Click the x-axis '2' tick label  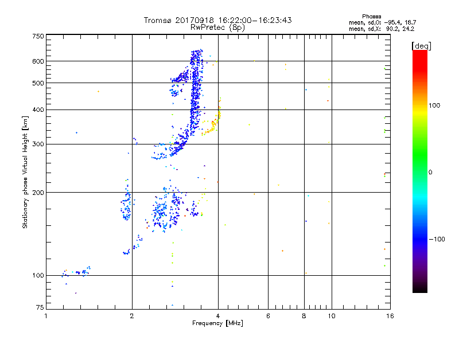(x=132, y=316)
